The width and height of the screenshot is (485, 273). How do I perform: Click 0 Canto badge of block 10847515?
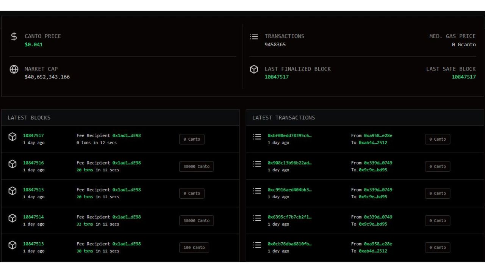192,193
